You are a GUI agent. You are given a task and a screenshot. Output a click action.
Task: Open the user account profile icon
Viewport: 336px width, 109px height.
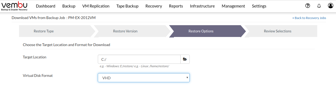[330, 6]
